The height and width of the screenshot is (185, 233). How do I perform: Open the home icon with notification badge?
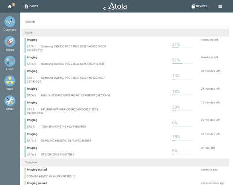[11, 6]
